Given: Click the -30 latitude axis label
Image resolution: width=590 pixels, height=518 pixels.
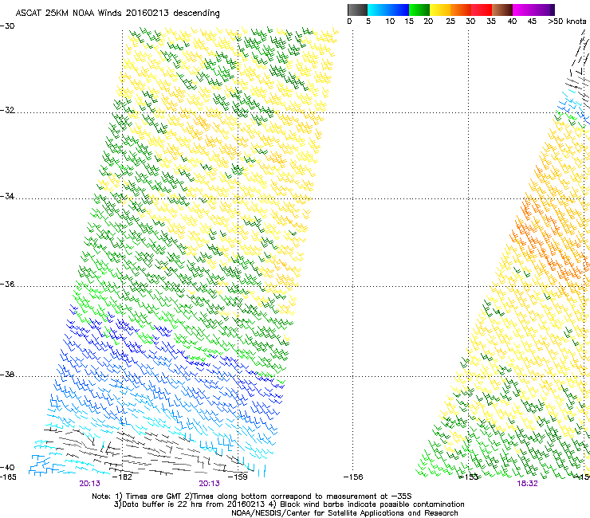Looking at the screenshot, I should pos(7,26).
